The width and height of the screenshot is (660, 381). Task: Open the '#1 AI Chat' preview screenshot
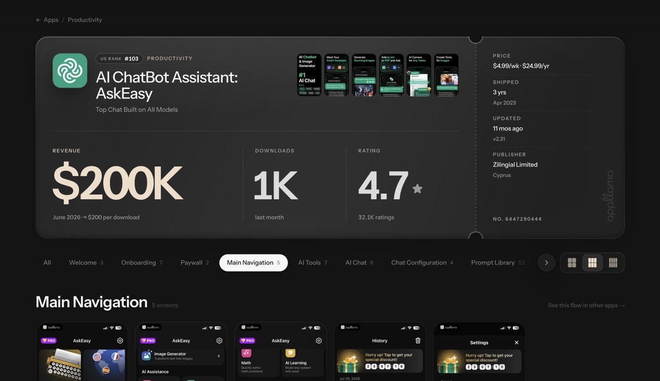[309, 75]
